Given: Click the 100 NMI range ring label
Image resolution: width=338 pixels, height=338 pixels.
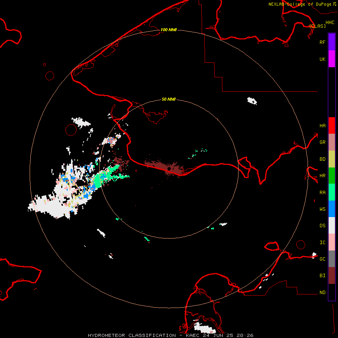Looking at the screenshot, I should pyautogui.click(x=169, y=30).
